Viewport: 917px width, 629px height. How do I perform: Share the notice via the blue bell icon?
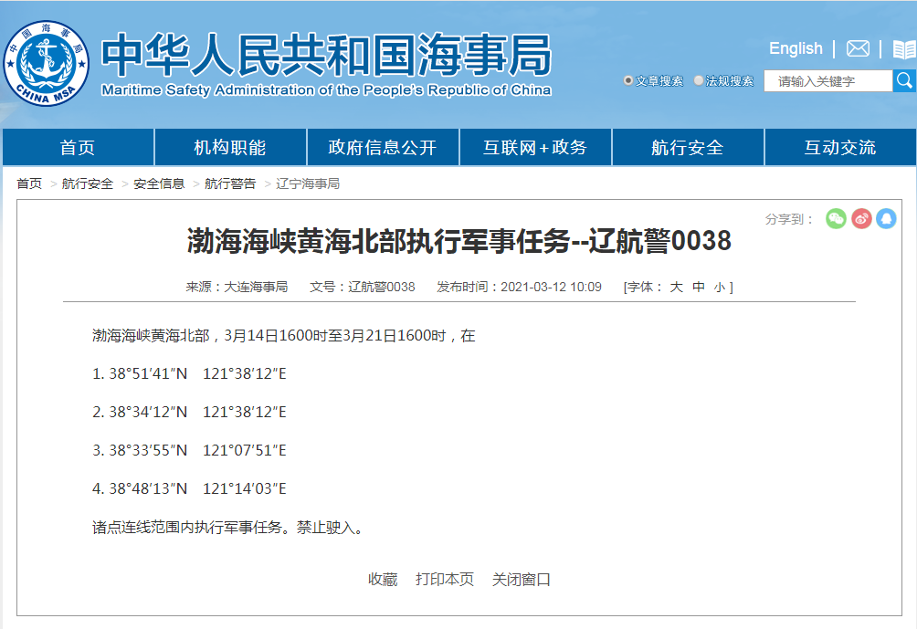pos(887,218)
